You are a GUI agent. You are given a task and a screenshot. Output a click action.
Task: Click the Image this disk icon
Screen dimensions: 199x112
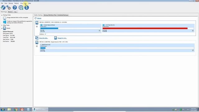(x=55, y=38)
